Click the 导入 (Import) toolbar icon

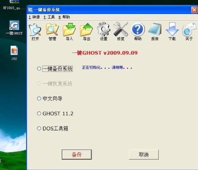point(69,32)
